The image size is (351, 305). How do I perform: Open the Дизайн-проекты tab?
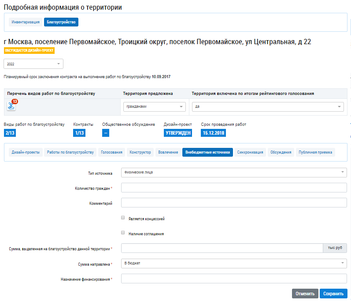(26, 152)
